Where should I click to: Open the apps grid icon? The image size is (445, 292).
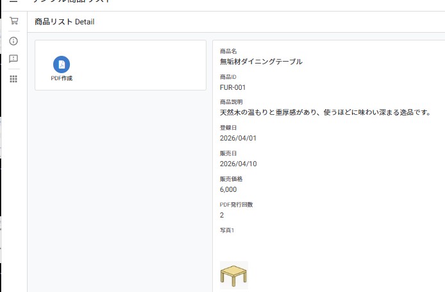(13, 79)
